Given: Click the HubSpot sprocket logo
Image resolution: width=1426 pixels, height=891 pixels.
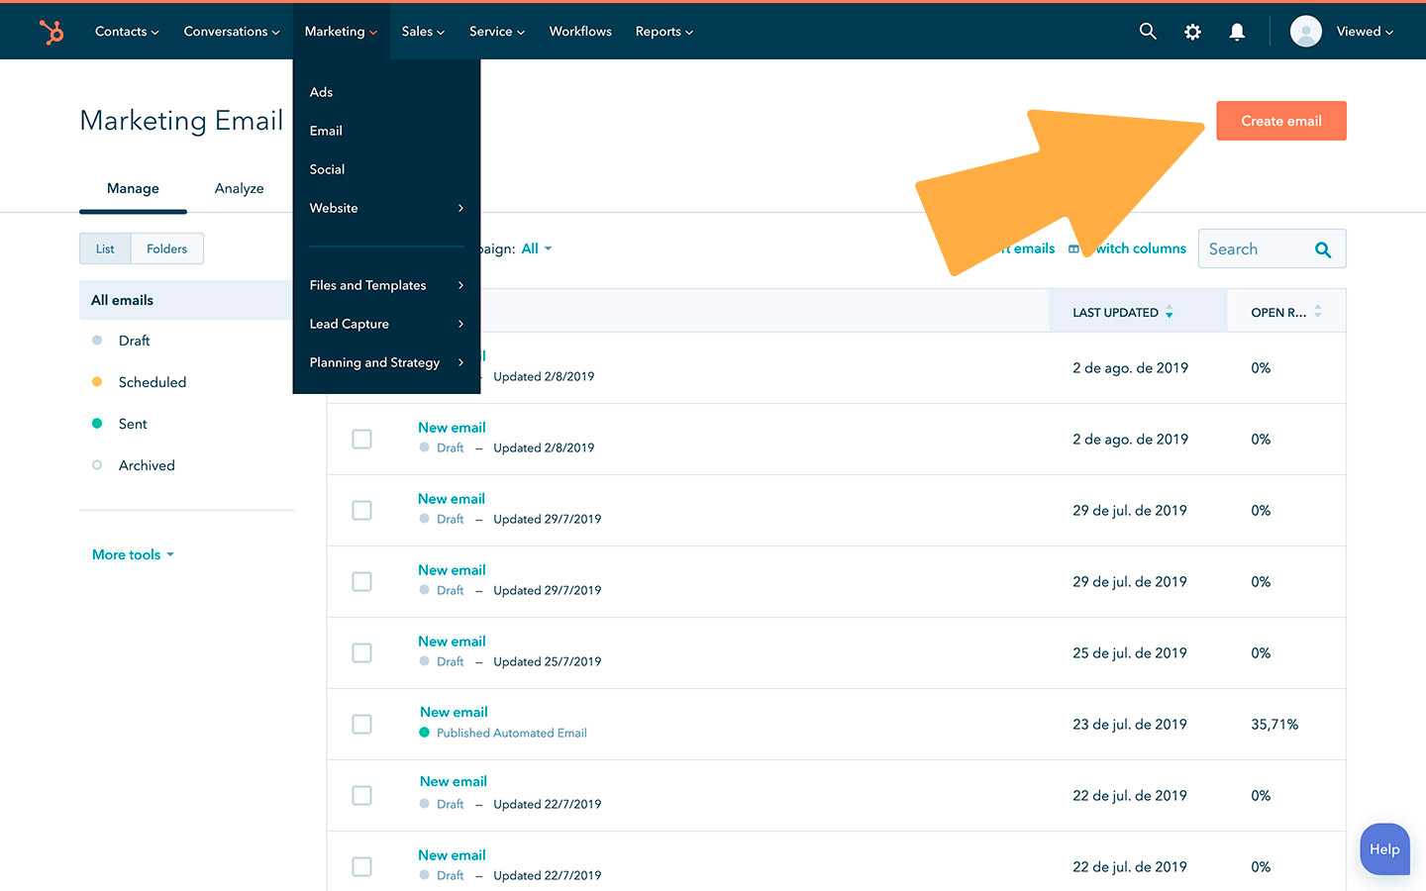Looking at the screenshot, I should (x=51, y=32).
